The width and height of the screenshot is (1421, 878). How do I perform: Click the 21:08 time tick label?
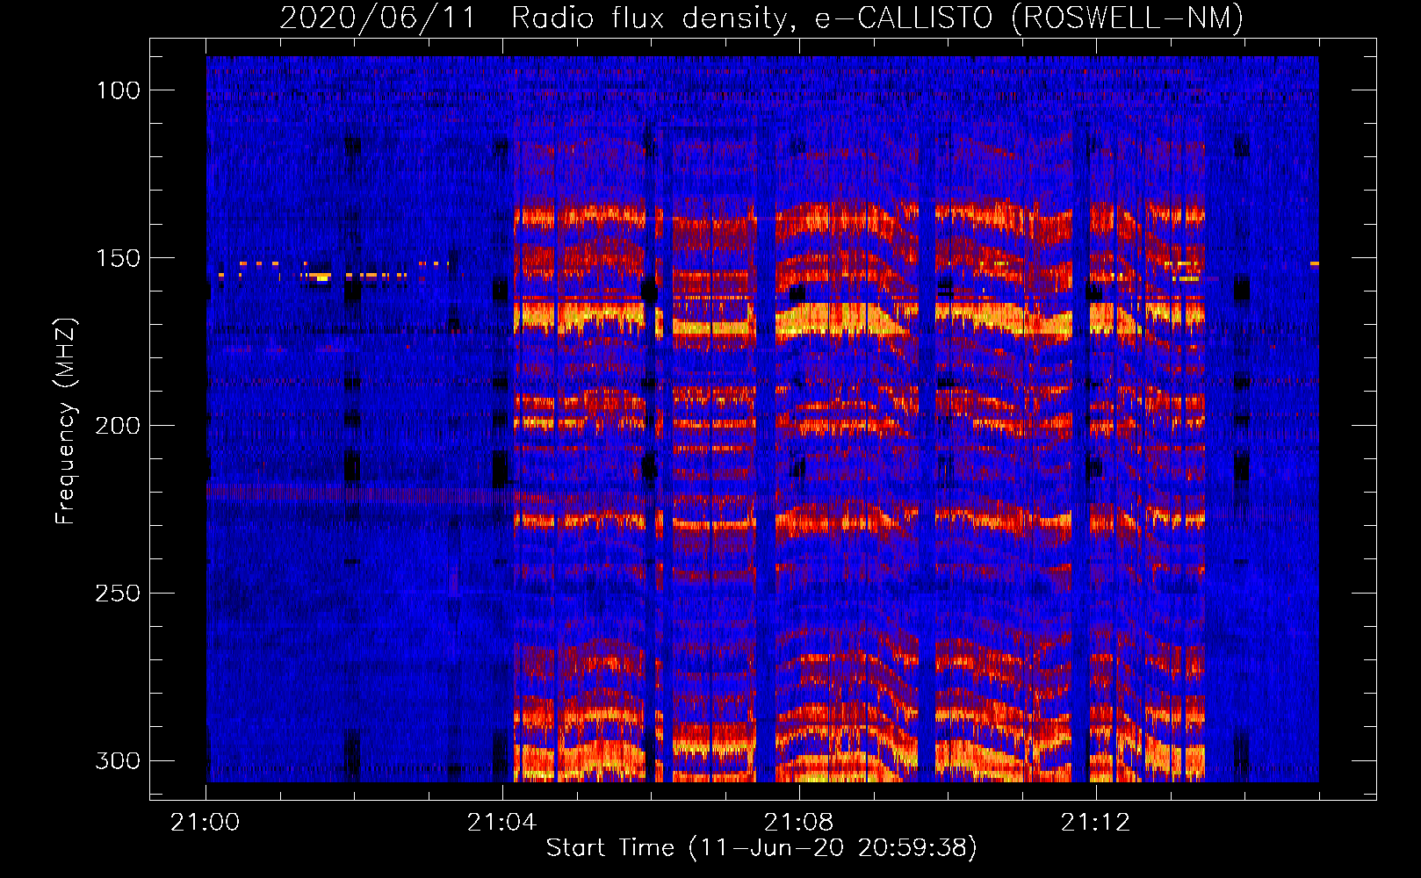pos(798,823)
